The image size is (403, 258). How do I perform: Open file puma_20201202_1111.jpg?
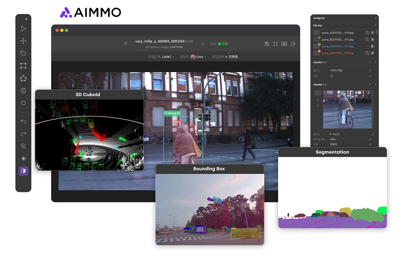click(337, 40)
